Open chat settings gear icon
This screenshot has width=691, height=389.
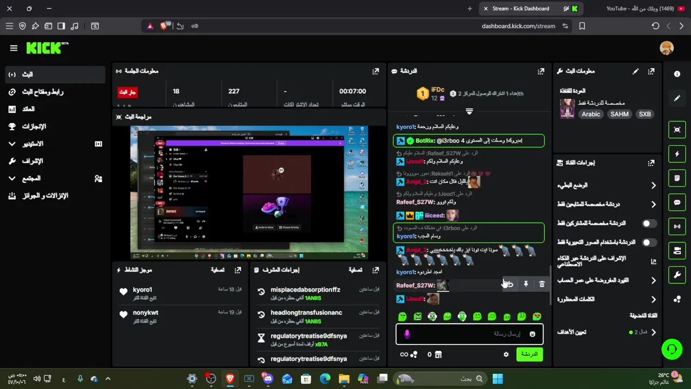pyautogui.click(x=506, y=354)
